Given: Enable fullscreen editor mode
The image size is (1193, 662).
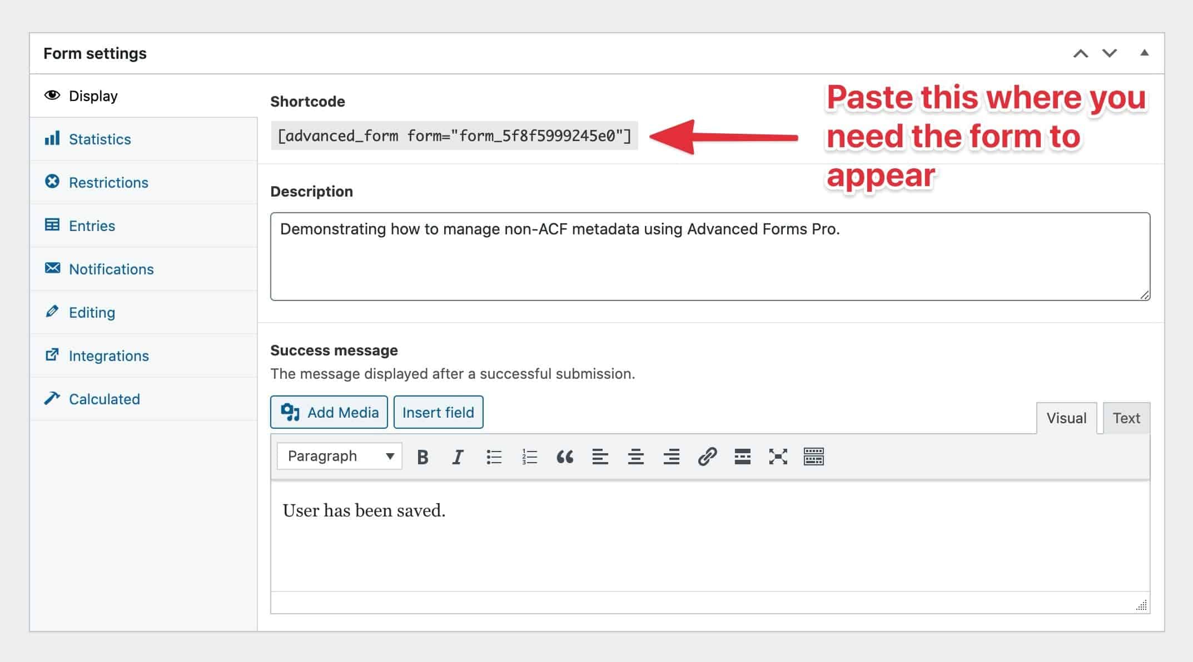Looking at the screenshot, I should [778, 457].
